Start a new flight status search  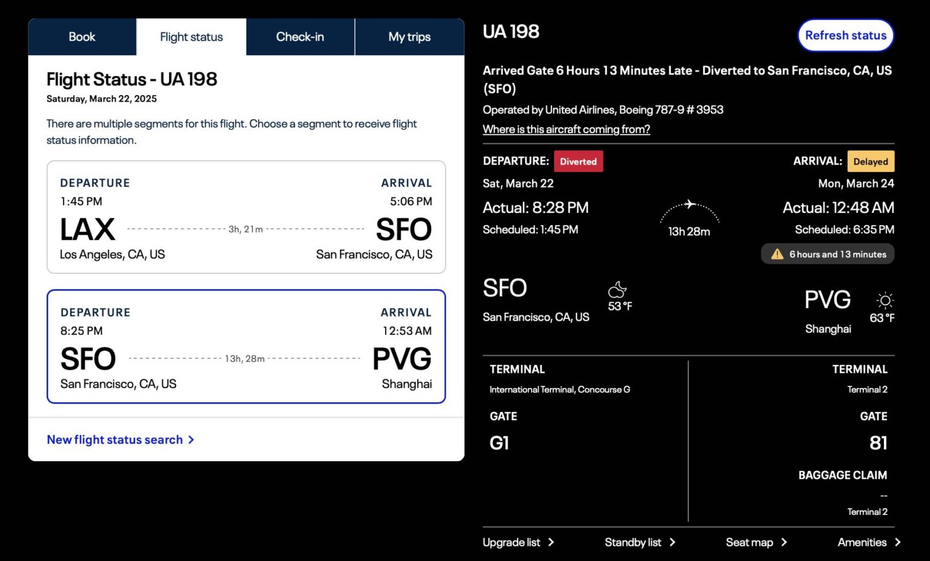coord(114,439)
